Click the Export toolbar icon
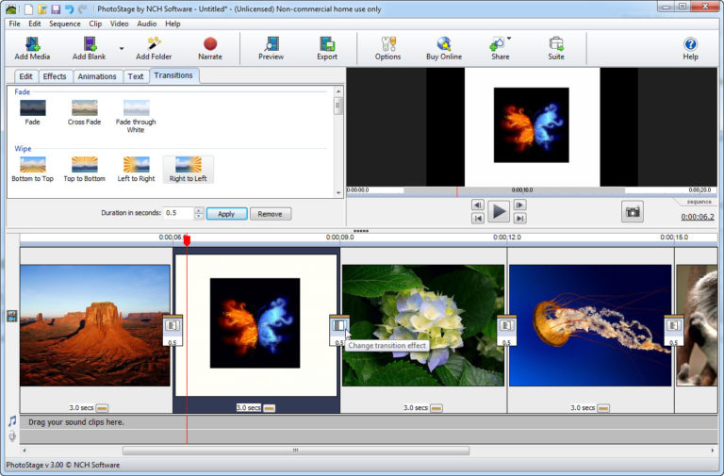 click(326, 44)
